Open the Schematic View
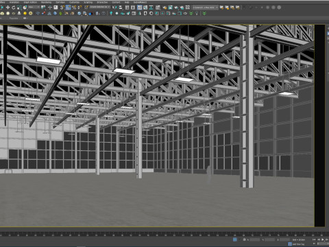 [151, 8]
